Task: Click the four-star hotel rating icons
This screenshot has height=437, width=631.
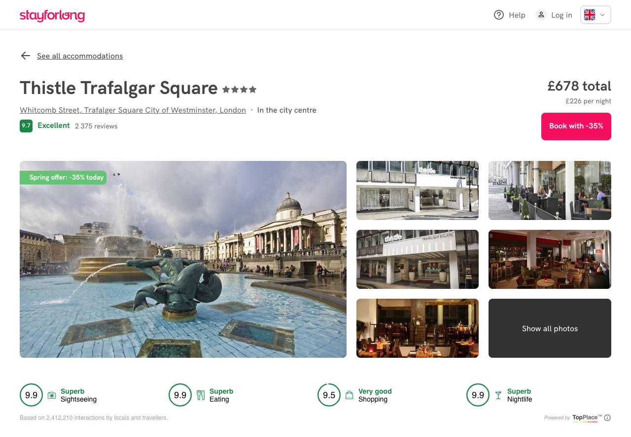Action: click(240, 90)
